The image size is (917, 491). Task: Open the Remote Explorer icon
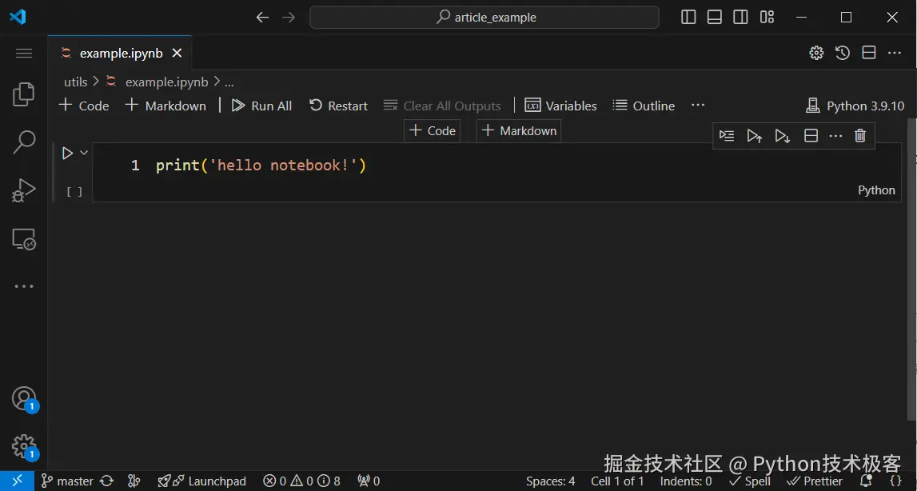(x=24, y=238)
